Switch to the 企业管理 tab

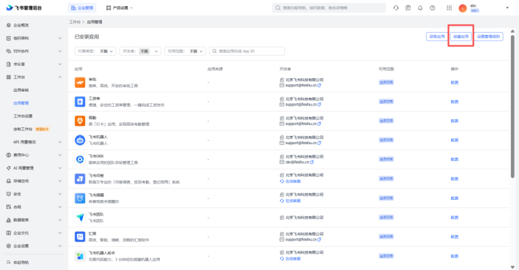(x=82, y=7)
